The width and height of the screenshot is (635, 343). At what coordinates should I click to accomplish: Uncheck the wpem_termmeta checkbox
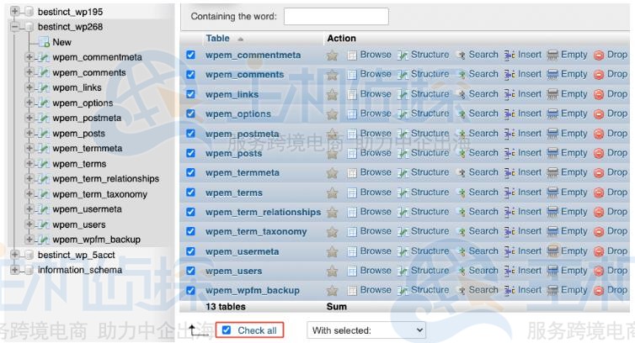coord(190,172)
